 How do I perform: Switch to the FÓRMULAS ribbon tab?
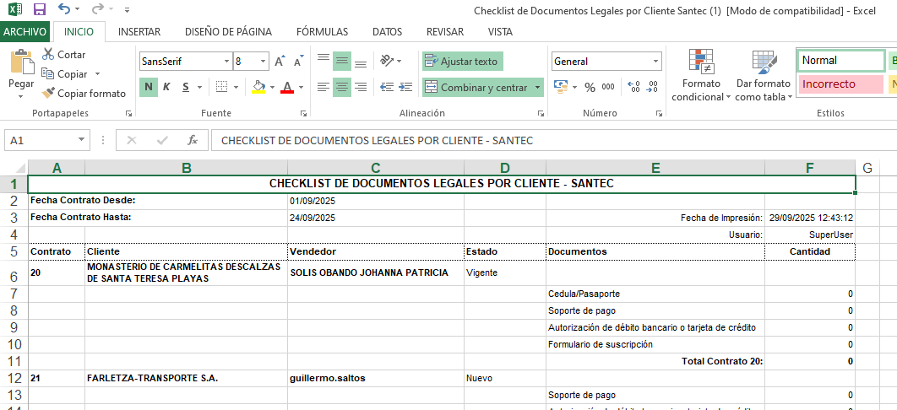pyautogui.click(x=322, y=32)
